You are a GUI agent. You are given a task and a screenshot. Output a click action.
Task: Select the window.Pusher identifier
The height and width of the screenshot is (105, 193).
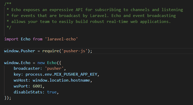click(20, 51)
